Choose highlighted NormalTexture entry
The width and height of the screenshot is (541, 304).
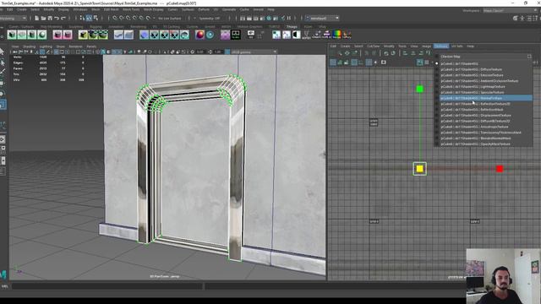pyautogui.click(x=486, y=98)
